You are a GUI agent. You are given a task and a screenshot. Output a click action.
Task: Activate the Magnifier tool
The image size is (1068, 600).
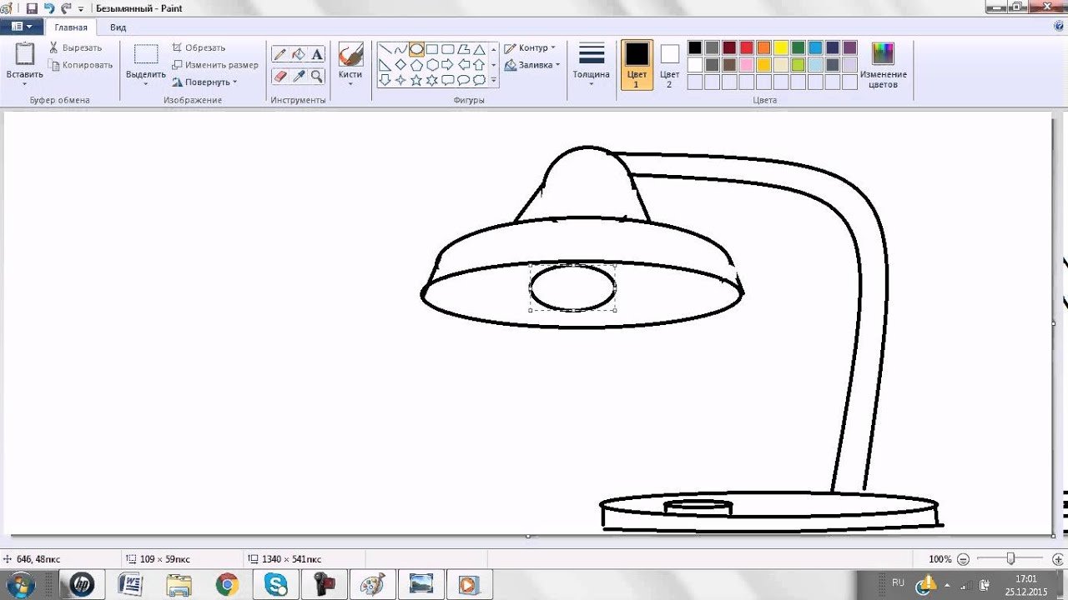point(317,76)
